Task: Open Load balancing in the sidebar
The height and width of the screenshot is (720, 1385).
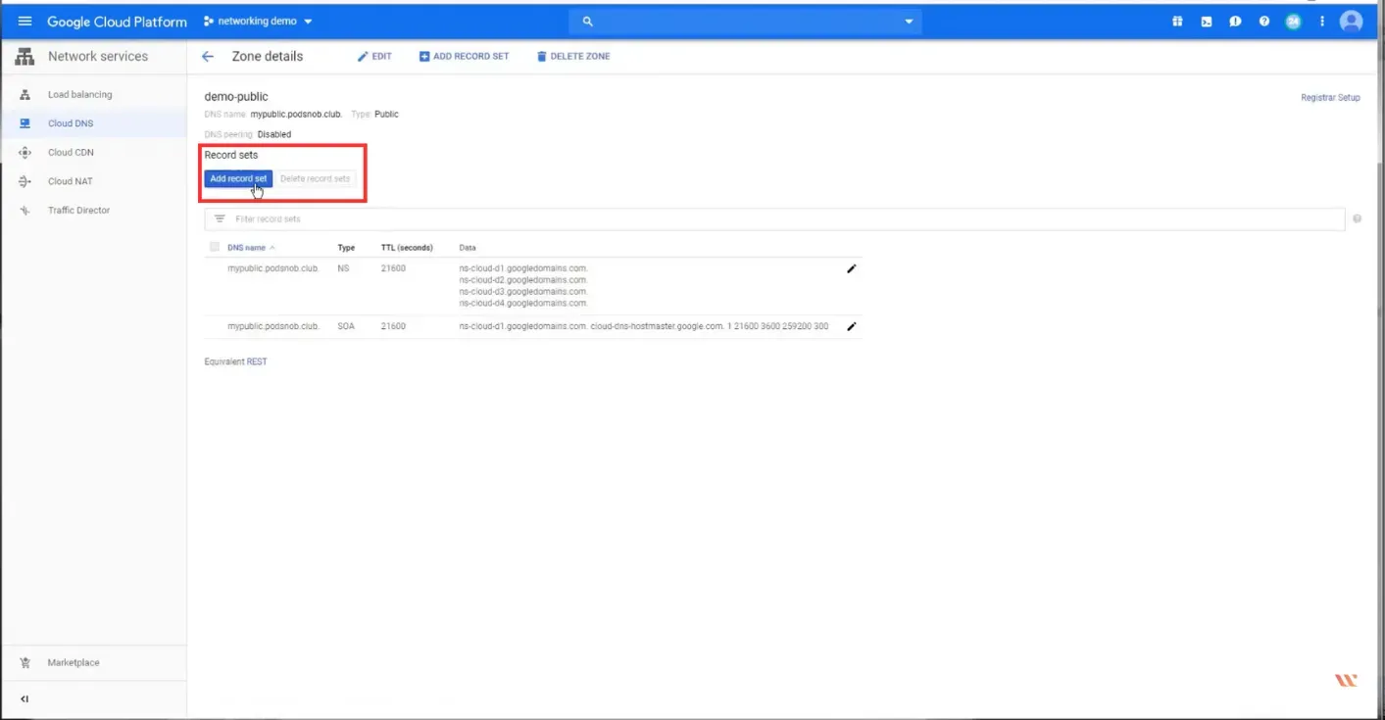Action: pyautogui.click(x=80, y=95)
